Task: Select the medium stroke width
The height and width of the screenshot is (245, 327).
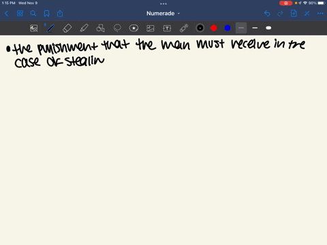Action: click(255, 28)
